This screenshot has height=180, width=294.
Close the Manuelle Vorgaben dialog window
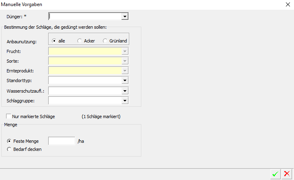(x=287, y=4)
